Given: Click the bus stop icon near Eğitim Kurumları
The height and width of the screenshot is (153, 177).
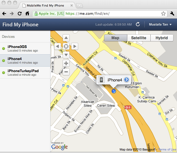Looking at the screenshot, I should click(143, 92).
